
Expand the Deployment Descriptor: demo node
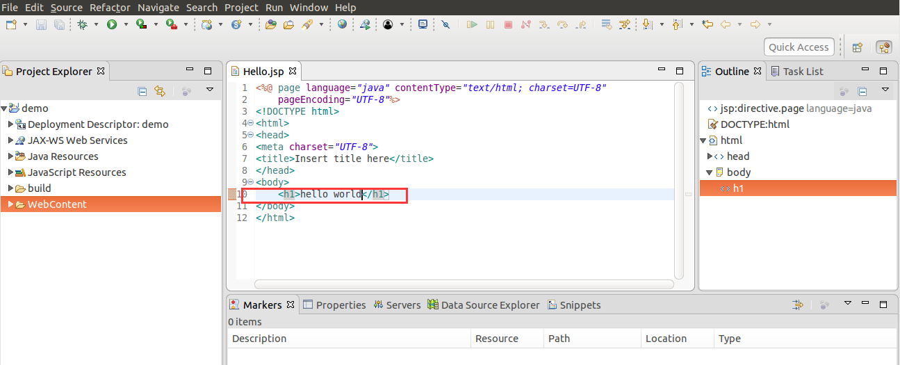[10, 124]
